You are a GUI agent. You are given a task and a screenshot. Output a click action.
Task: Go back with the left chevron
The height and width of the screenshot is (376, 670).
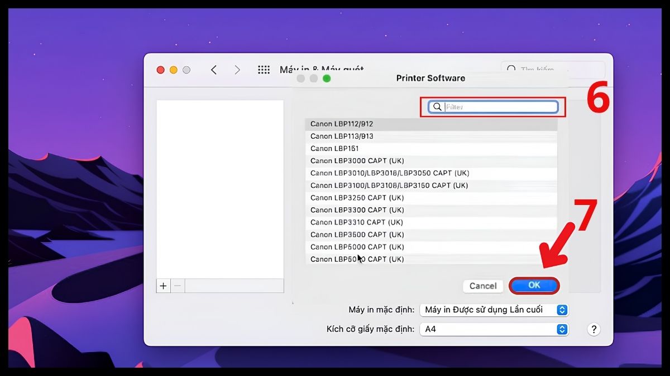[213, 70]
